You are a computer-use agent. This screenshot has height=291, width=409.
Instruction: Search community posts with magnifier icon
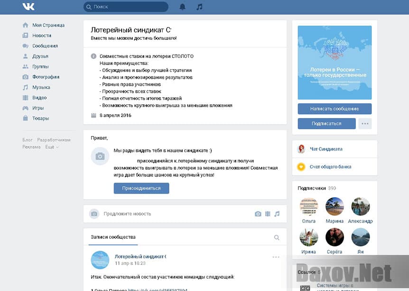pos(277,237)
